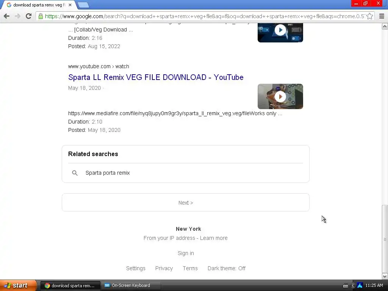Image resolution: width=388 pixels, height=291 pixels.
Task: Select On-Screen Keyboard taskbar button
Action: [131, 286]
